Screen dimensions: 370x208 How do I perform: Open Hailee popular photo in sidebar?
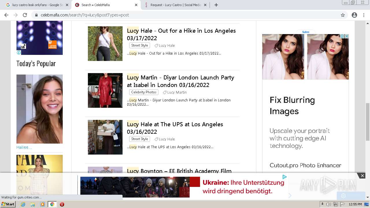tap(40, 109)
